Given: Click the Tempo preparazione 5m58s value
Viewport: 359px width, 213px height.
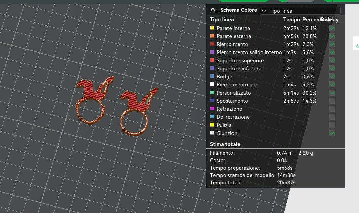Looking at the screenshot, I should coord(285,168).
